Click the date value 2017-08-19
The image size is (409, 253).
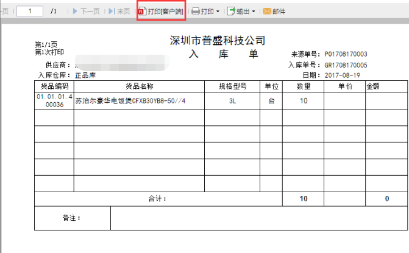click(342, 75)
